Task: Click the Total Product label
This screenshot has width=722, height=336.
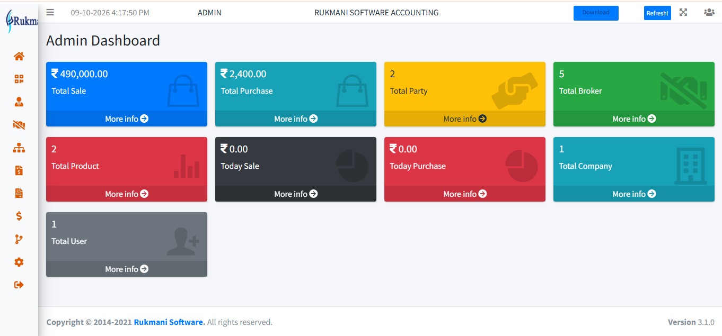Action: tap(75, 166)
